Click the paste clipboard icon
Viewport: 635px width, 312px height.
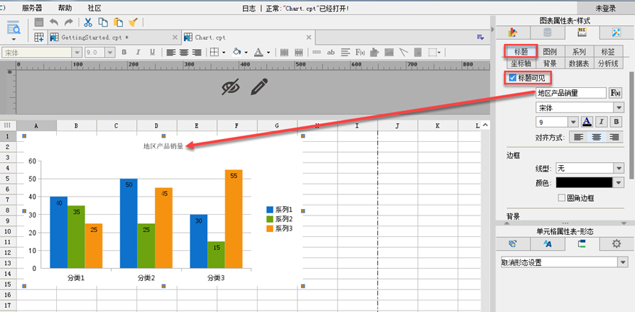click(x=118, y=22)
